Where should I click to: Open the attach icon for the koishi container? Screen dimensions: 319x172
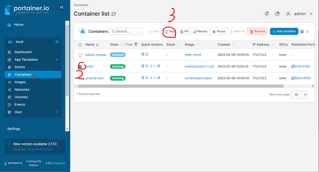point(159,66)
